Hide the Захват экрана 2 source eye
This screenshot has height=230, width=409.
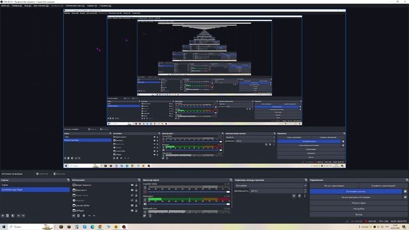click(132, 185)
